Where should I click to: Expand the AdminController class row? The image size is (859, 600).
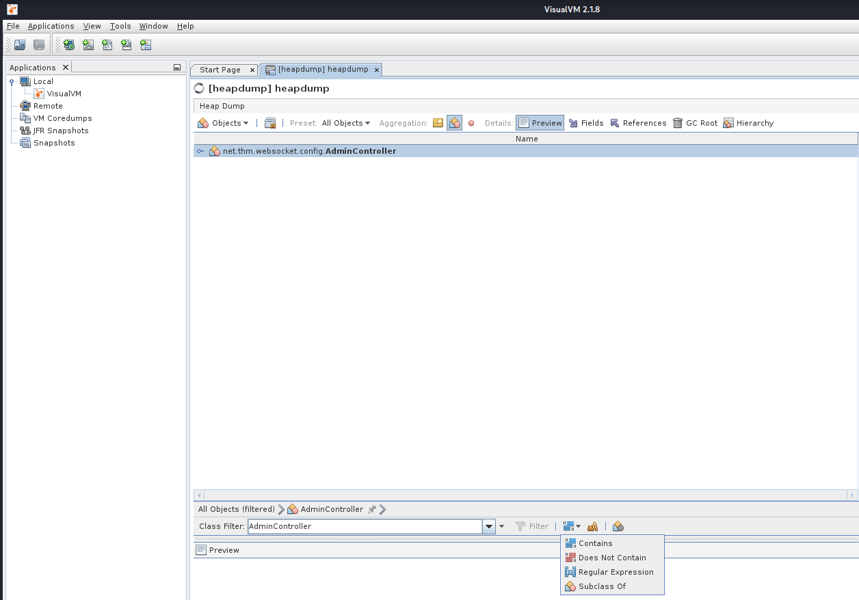pyautogui.click(x=200, y=151)
